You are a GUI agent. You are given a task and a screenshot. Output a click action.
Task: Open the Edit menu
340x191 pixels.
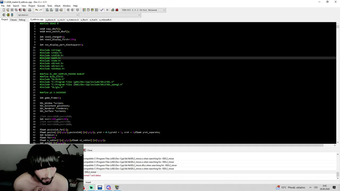click(x=9, y=6)
